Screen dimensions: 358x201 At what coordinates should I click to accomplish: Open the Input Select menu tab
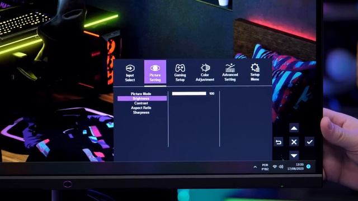130,73
